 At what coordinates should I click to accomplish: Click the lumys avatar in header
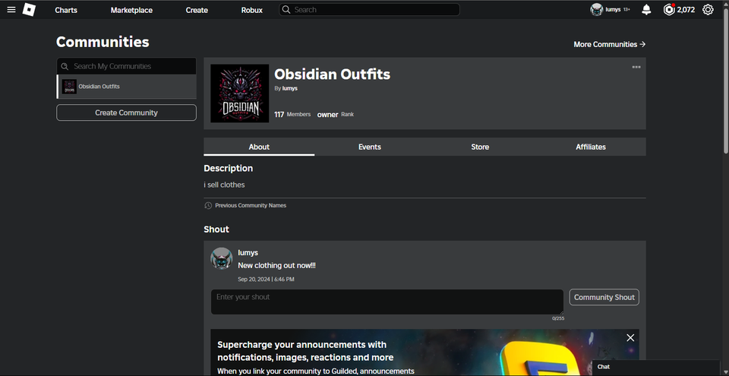pyautogui.click(x=597, y=10)
